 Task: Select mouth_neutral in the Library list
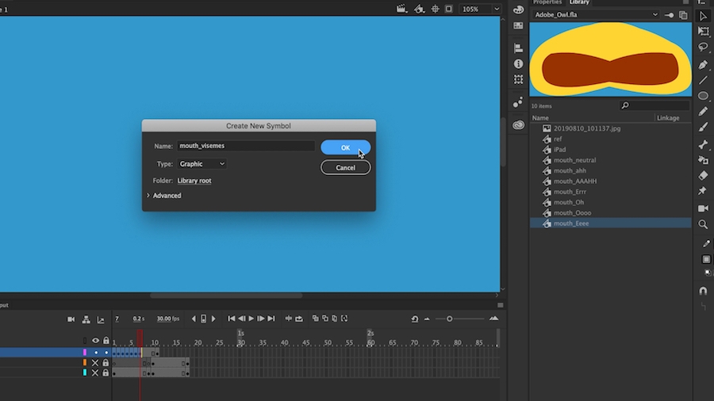pos(574,160)
